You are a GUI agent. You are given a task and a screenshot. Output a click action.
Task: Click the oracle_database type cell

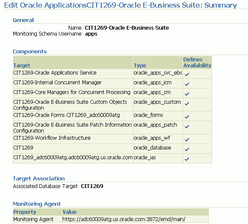click(158, 149)
